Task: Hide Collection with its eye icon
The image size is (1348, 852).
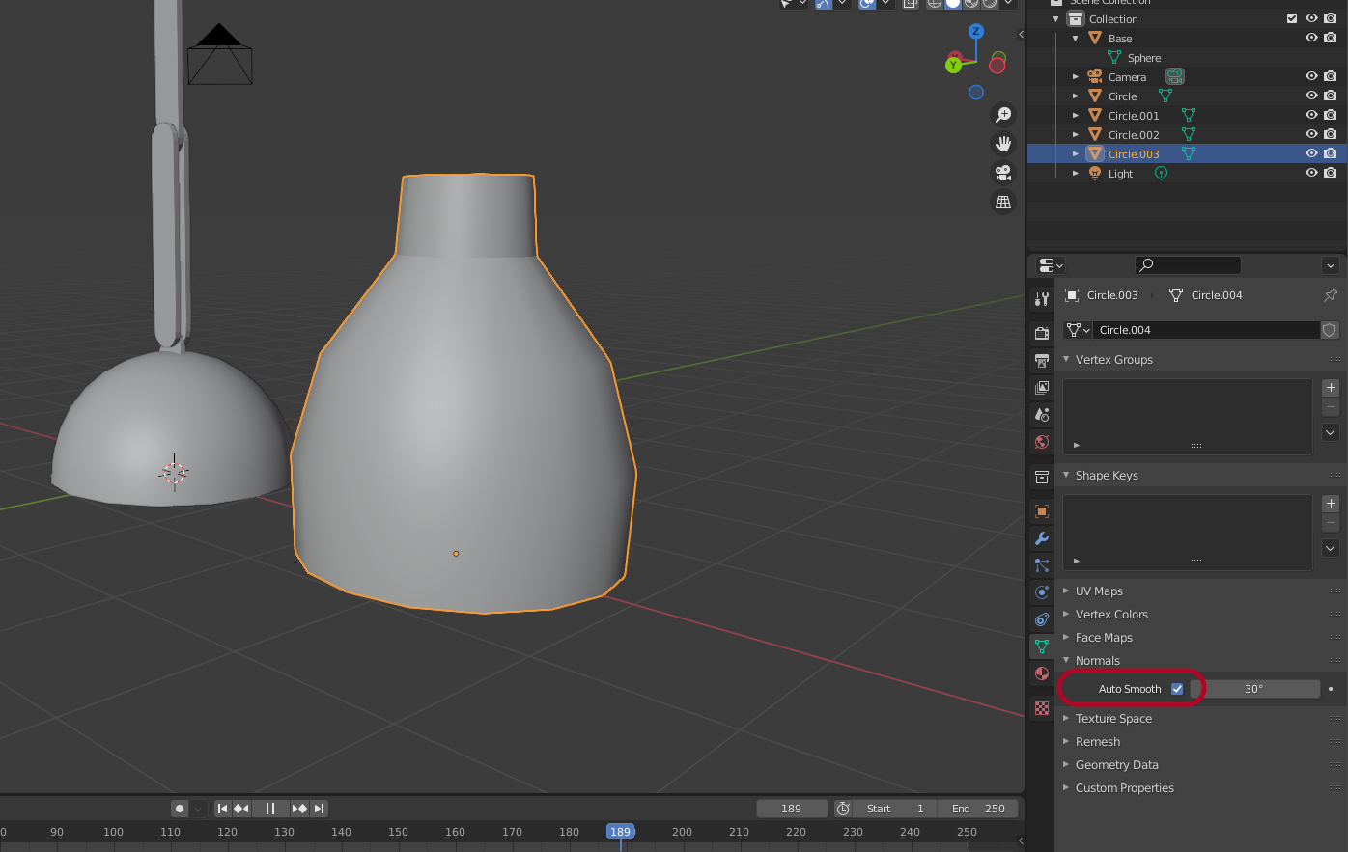Action: tap(1311, 18)
